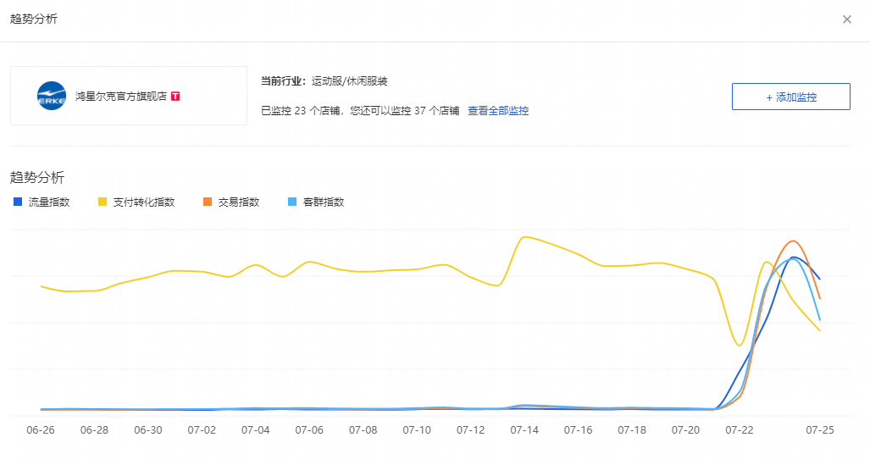Open the 查看全部监控 link
Viewport: 870px width, 465px height.
tap(498, 111)
